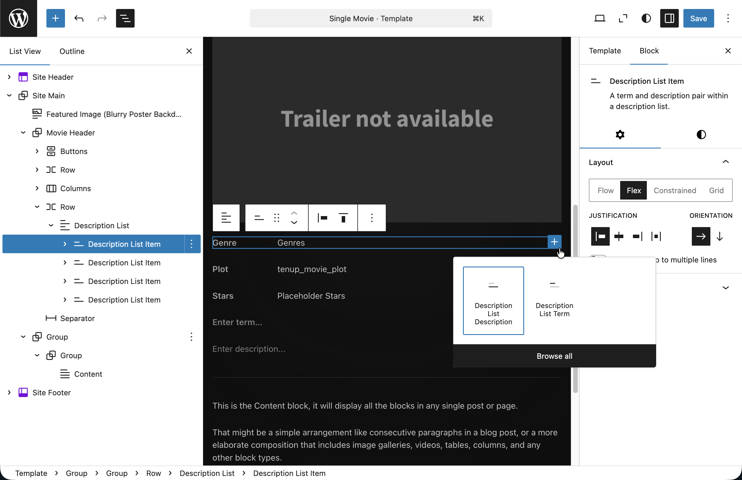
Task: Click the vertical alignment top icon in block toolbar
Action: 343,218
